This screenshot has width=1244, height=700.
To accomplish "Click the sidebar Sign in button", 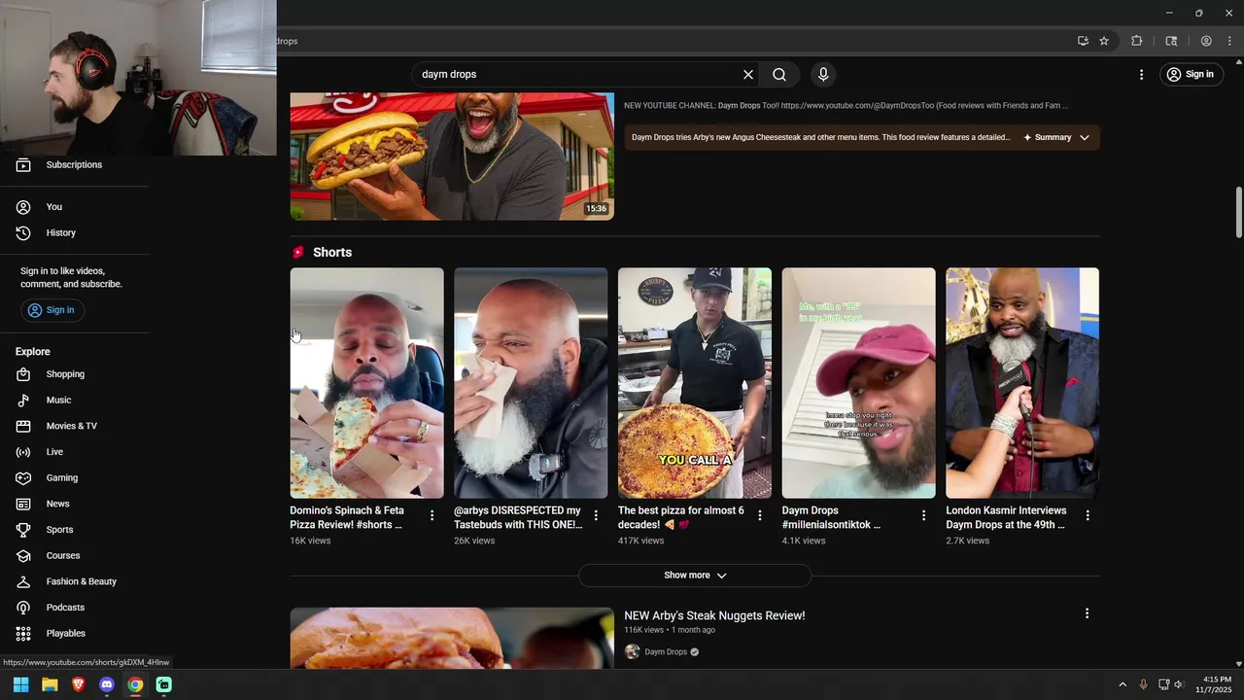I will point(52,310).
